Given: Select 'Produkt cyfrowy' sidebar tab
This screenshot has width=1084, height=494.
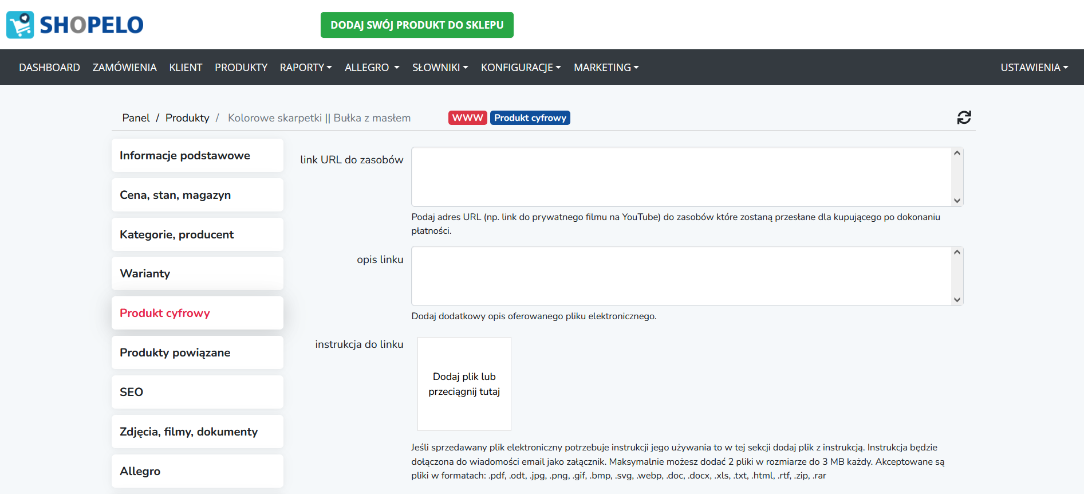Looking at the screenshot, I should click(x=198, y=313).
